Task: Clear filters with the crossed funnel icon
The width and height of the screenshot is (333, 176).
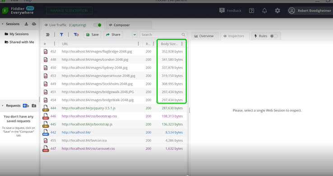Action: [x=76, y=35]
